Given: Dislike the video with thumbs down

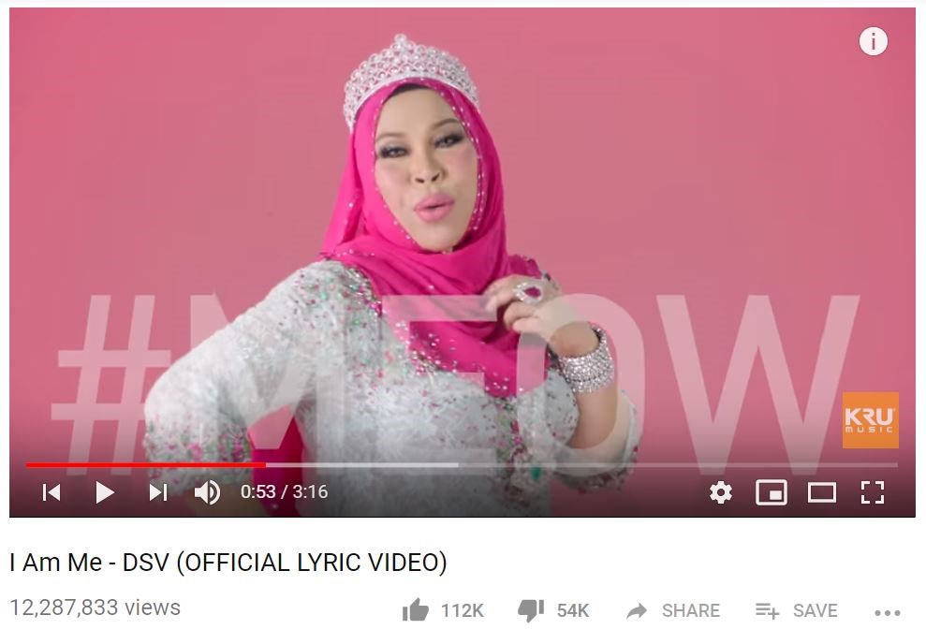Looking at the screenshot, I should click(530, 610).
